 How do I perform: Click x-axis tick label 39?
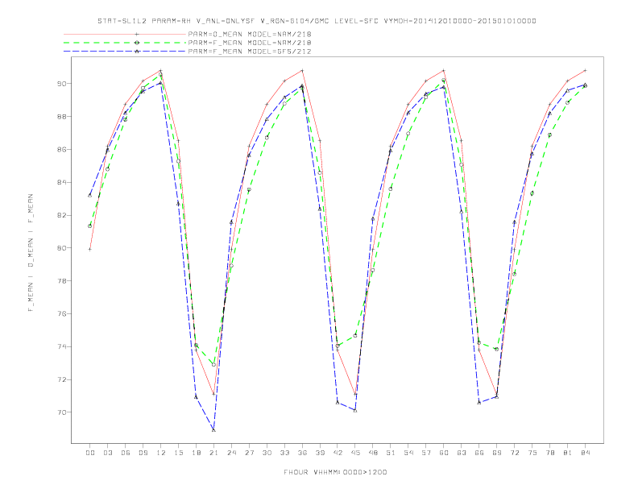320,453
